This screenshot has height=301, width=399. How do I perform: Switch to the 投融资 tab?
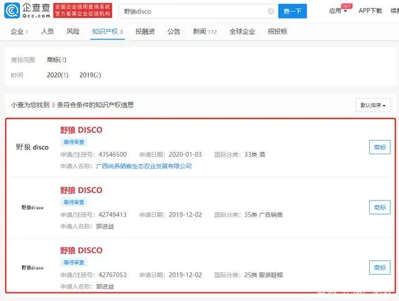[145, 31]
